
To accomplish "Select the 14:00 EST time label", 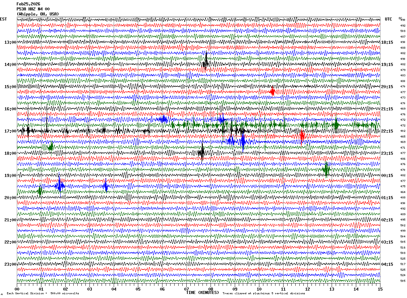I will (x=10, y=64).
